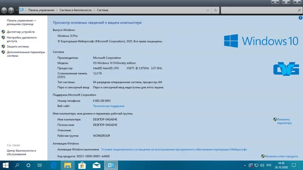Launch Microsoft Edge from taskbar
The width and height of the screenshot is (303, 170).
(53, 165)
